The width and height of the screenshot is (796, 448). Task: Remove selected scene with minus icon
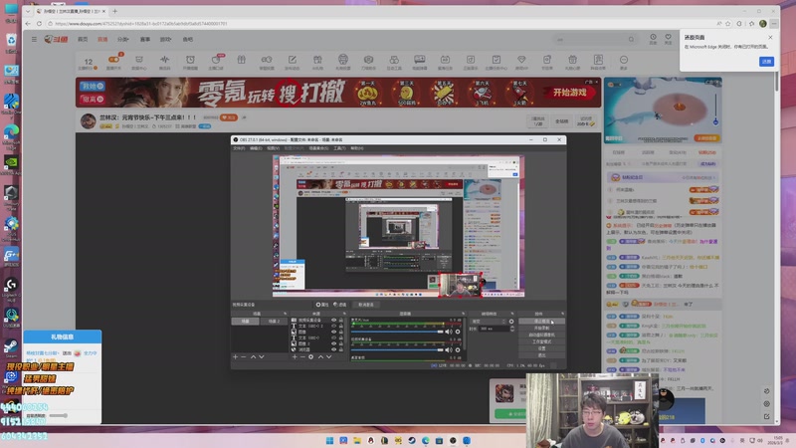[x=243, y=357]
